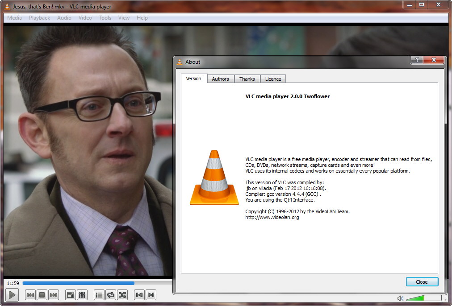Open the Audio menu
The image size is (452, 306).
pyautogui.click(x=64, y=18)
